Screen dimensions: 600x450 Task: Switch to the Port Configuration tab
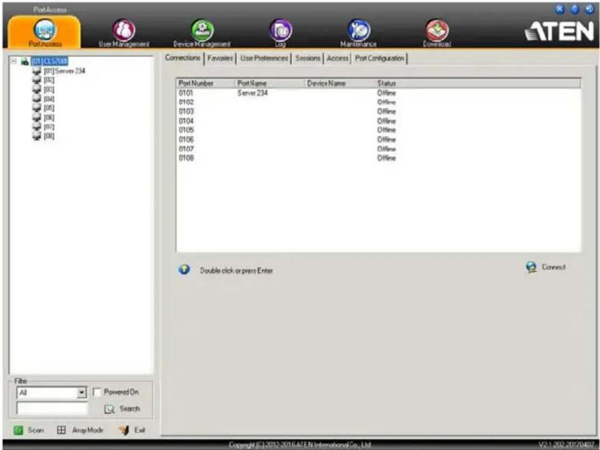pos(380,58)
